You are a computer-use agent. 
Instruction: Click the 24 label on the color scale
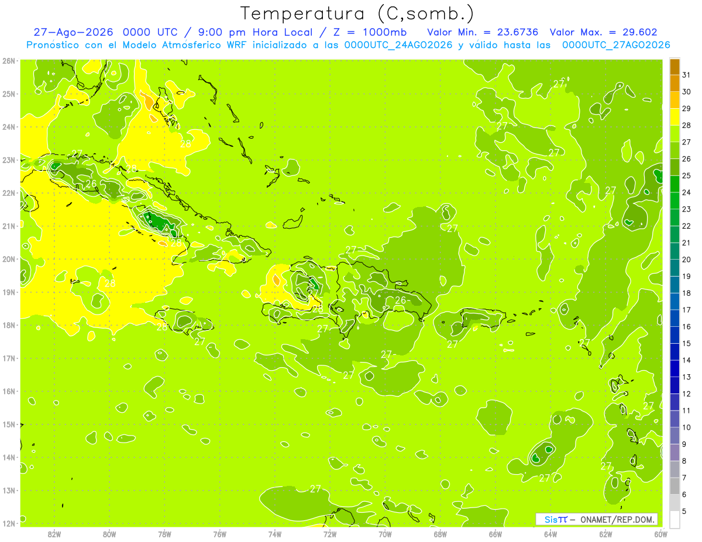[x=686, y=193]
